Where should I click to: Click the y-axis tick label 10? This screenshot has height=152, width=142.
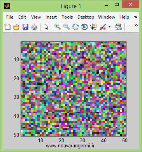16,60
